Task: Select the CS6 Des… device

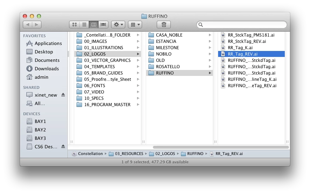Action: pyautogui.click(x=42, y=147)
